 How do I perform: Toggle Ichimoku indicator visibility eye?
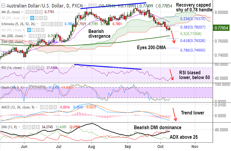pos(43,24)
